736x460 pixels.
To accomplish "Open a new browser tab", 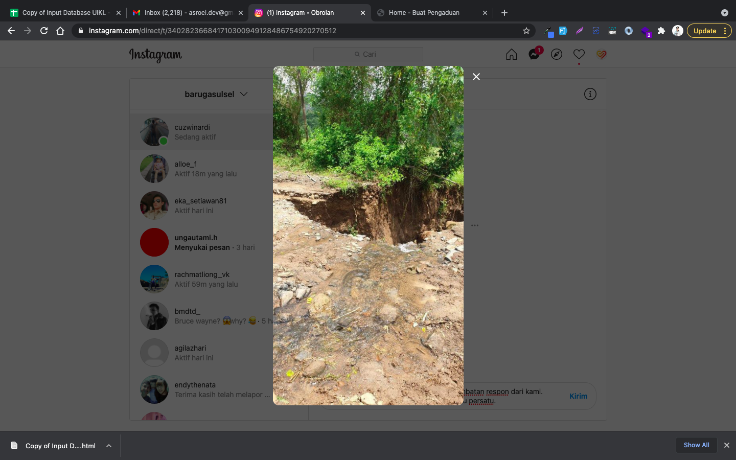I will click(504, 13).
